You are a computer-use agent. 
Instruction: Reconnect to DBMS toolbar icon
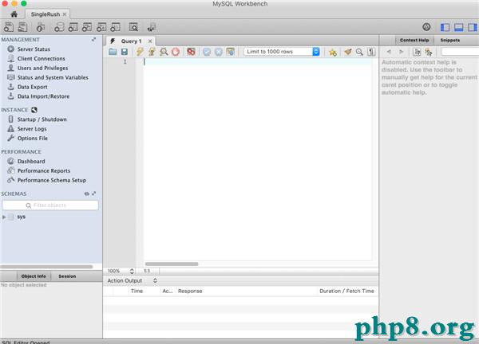[x=151, y=27]
